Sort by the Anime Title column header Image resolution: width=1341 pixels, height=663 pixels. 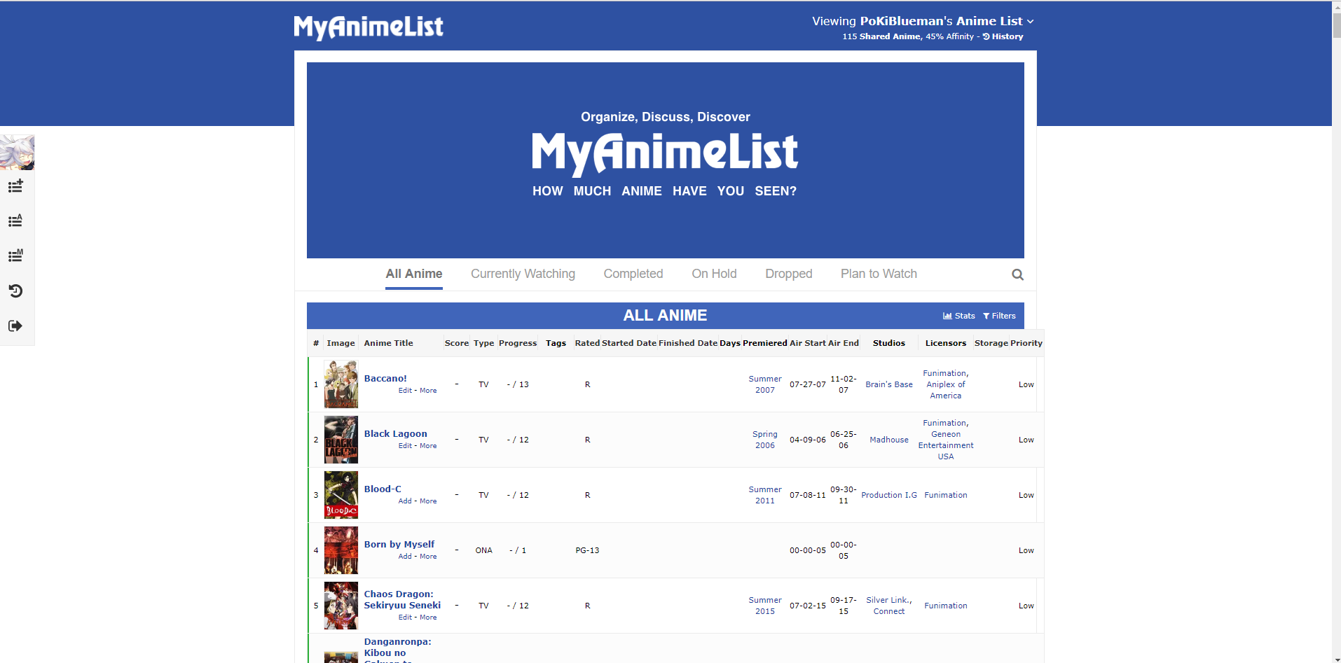(388, 343)
